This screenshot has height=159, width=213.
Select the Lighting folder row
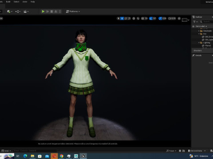(202, 43)
